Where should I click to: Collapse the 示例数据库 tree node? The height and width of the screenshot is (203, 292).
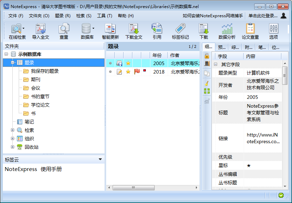click(6, 54)
